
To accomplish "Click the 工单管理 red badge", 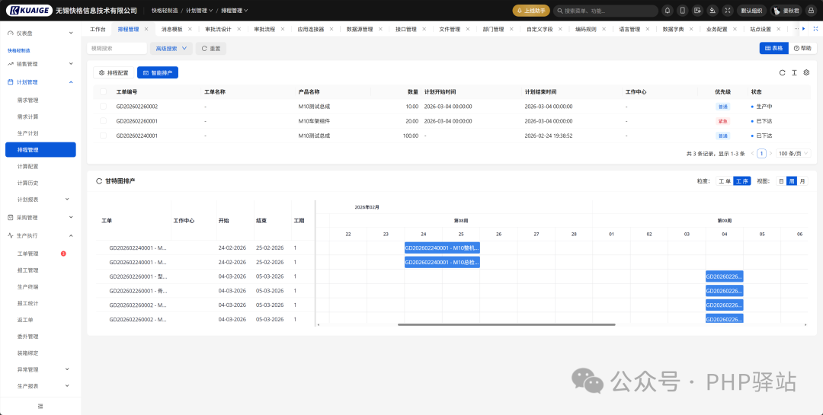I will pyautogui.click(x=63, y=254).
